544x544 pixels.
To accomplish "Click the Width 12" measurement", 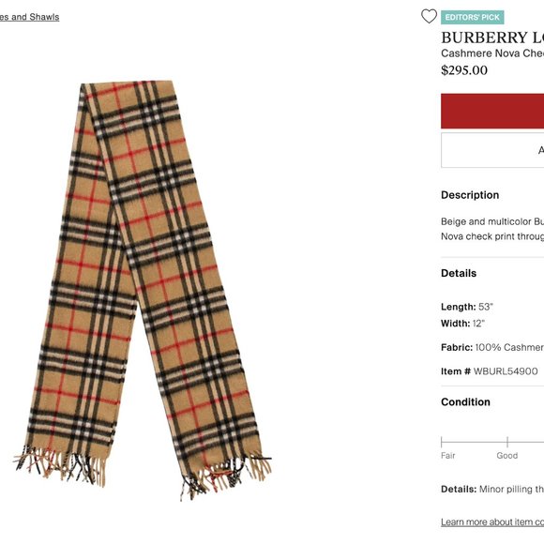I will [x=462, y=324].
